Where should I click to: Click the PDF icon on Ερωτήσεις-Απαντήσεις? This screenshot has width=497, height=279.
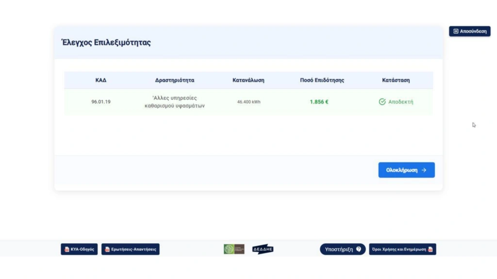point(107,249)
